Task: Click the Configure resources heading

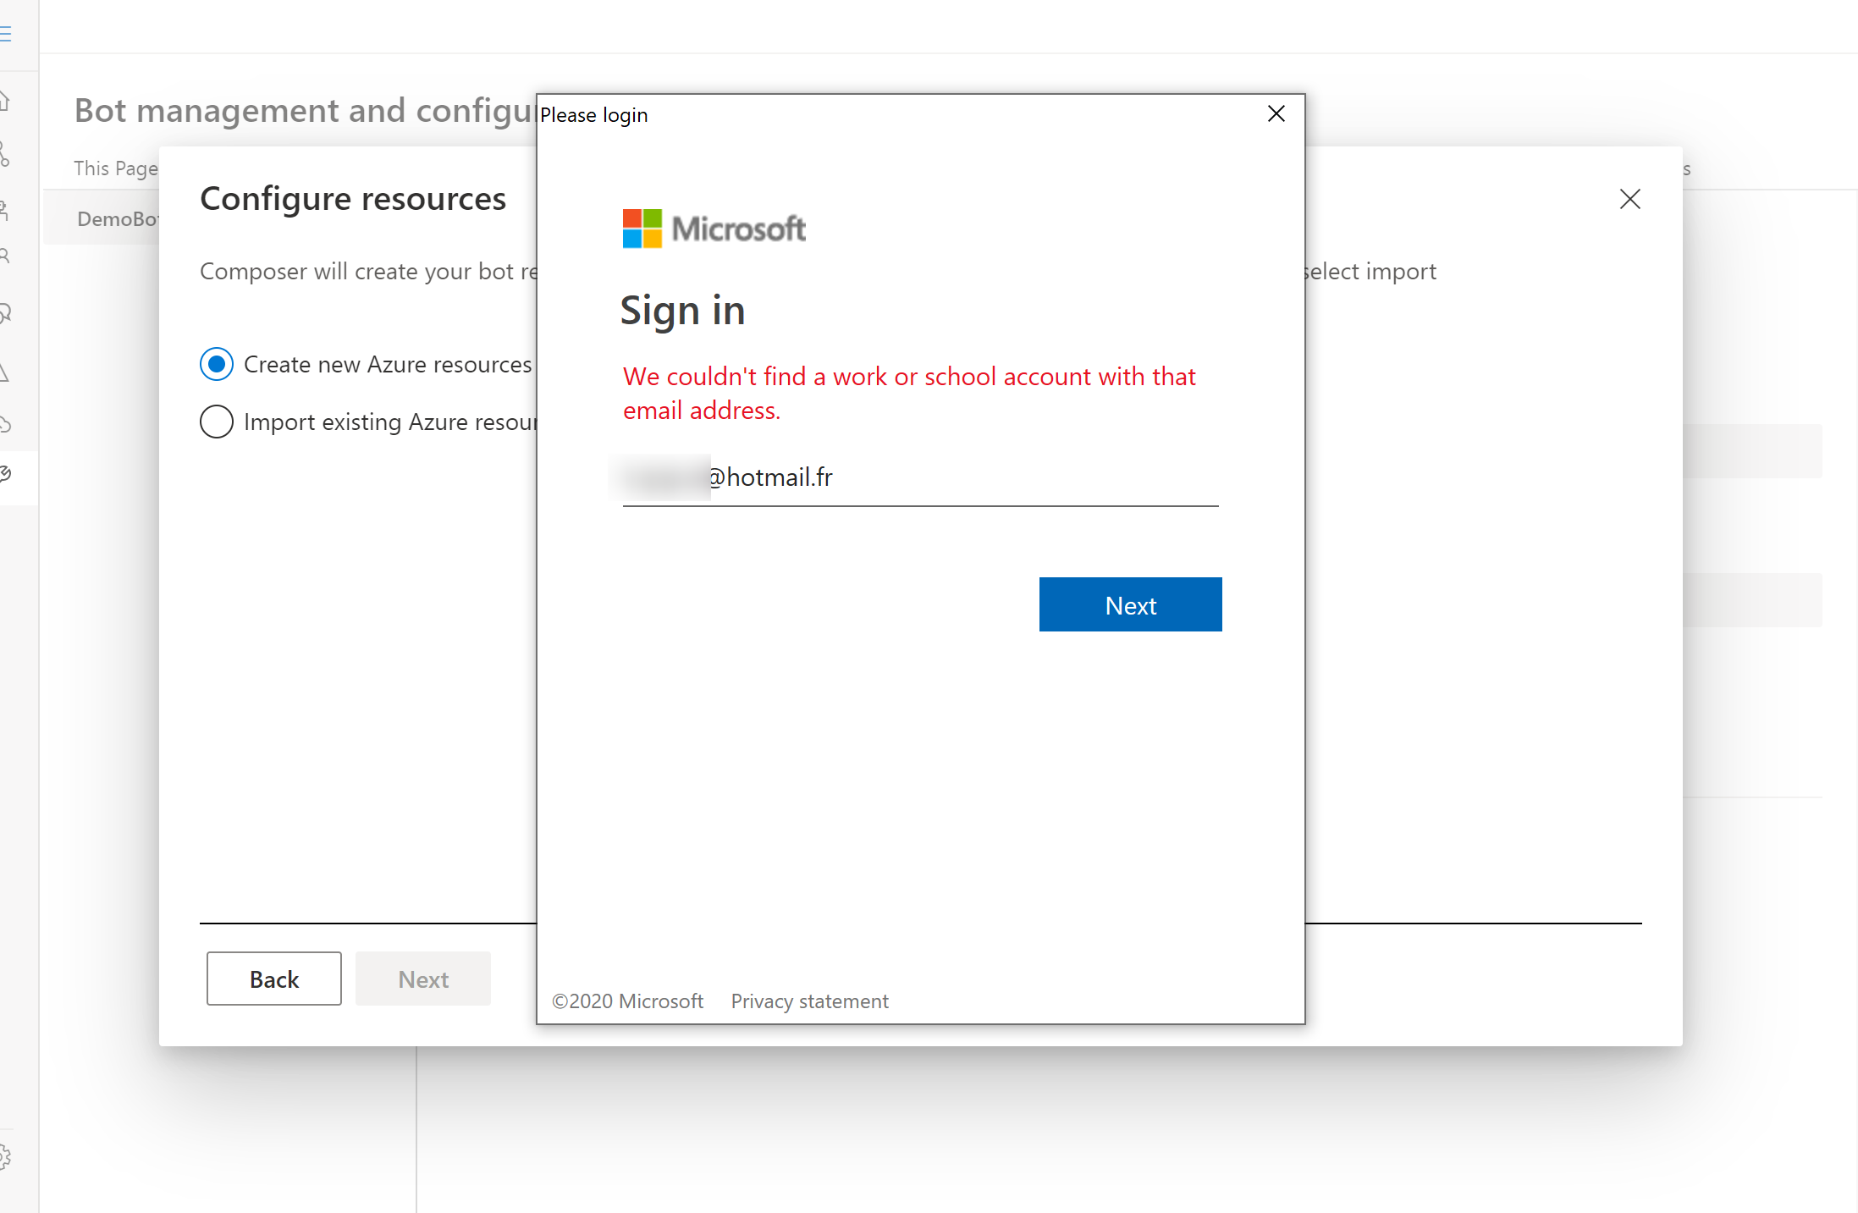Action: click(353, 199)
